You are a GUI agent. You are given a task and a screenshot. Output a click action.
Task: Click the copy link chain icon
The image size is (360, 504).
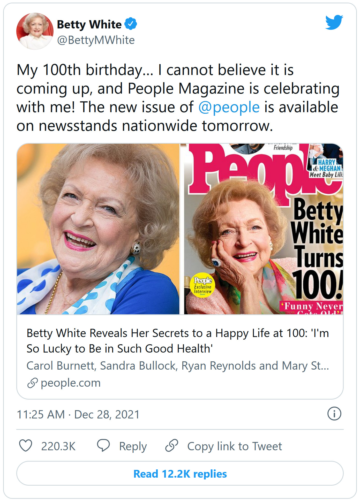coord(172,446)
